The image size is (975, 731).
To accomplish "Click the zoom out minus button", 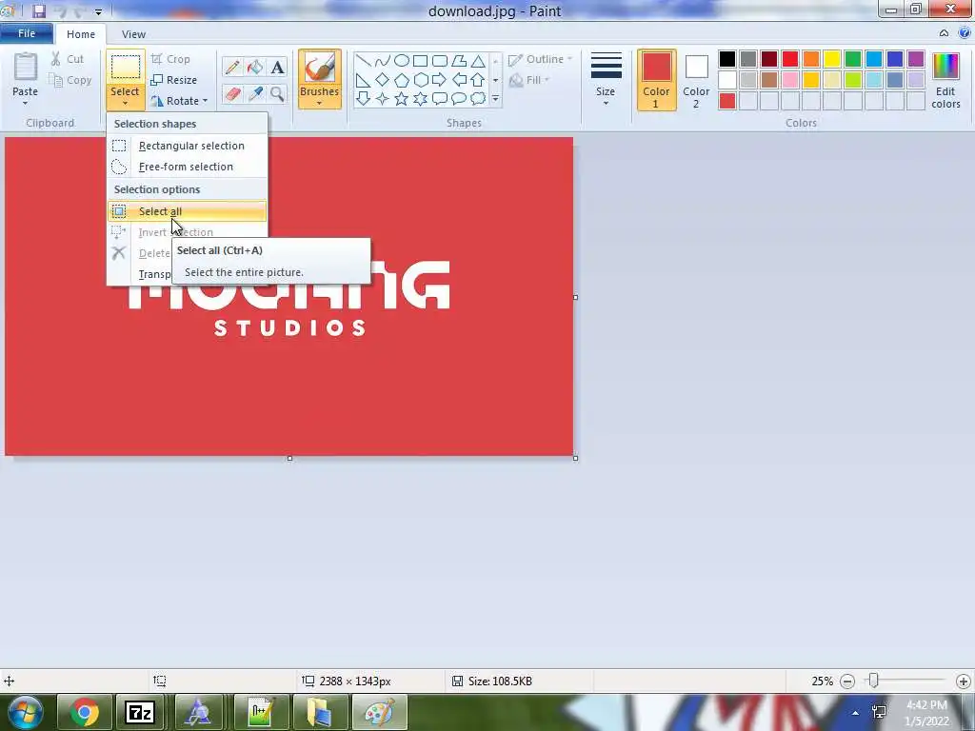I will (x=847, y=682).
